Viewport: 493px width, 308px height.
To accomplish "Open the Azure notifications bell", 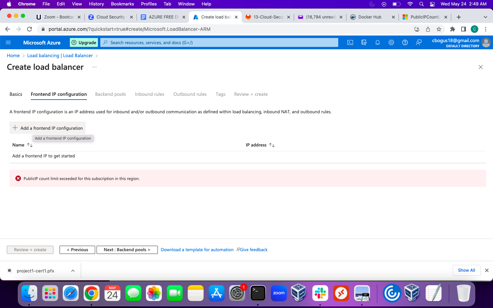I will (x=378, y=42).
